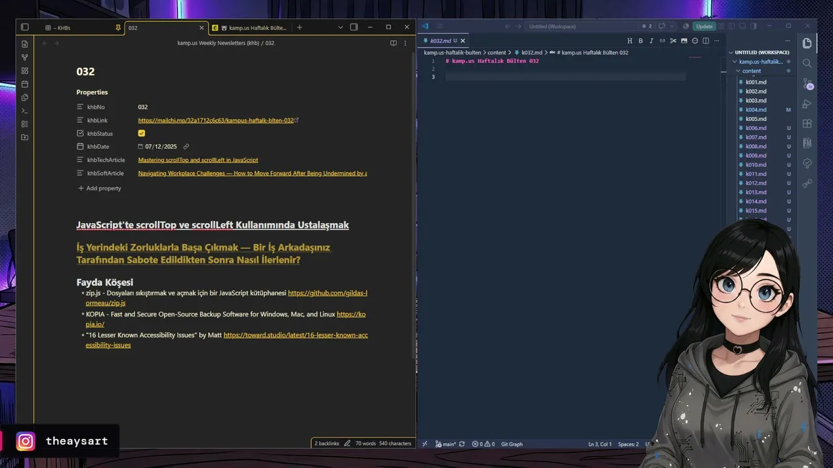Click the tree icon in activity bar

pyautogui.click(x=808, y=163)
